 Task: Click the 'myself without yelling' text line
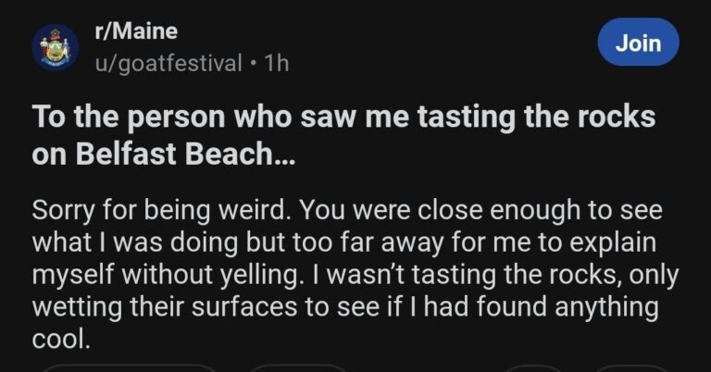pyautogui.click(x=355, y=275)
